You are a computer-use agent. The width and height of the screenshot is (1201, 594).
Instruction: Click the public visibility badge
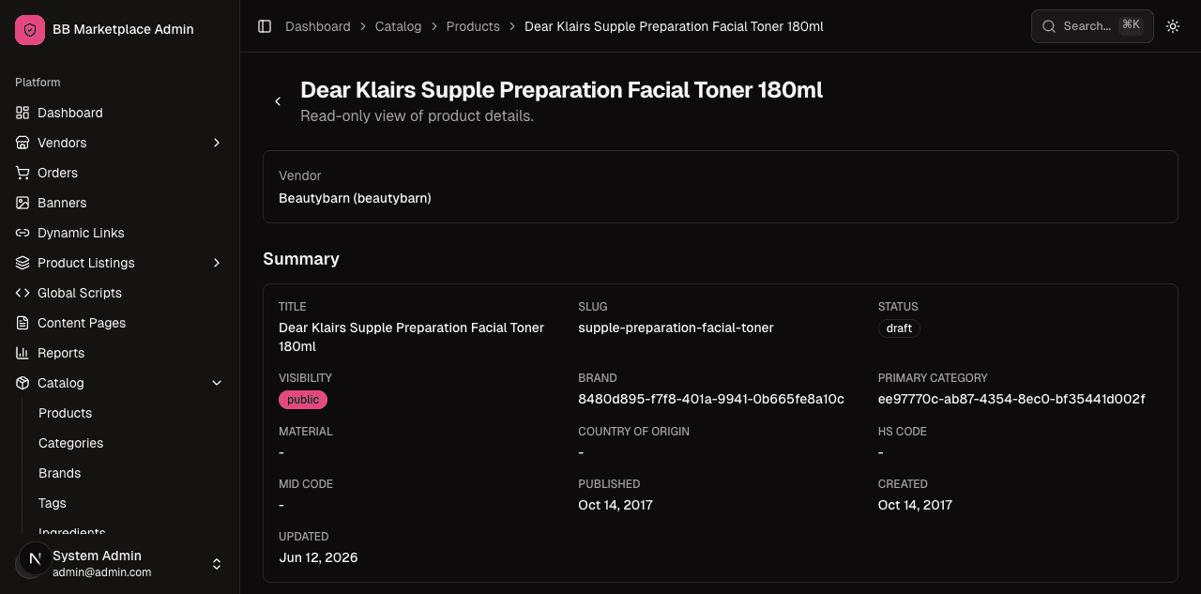tap(303, 400)
